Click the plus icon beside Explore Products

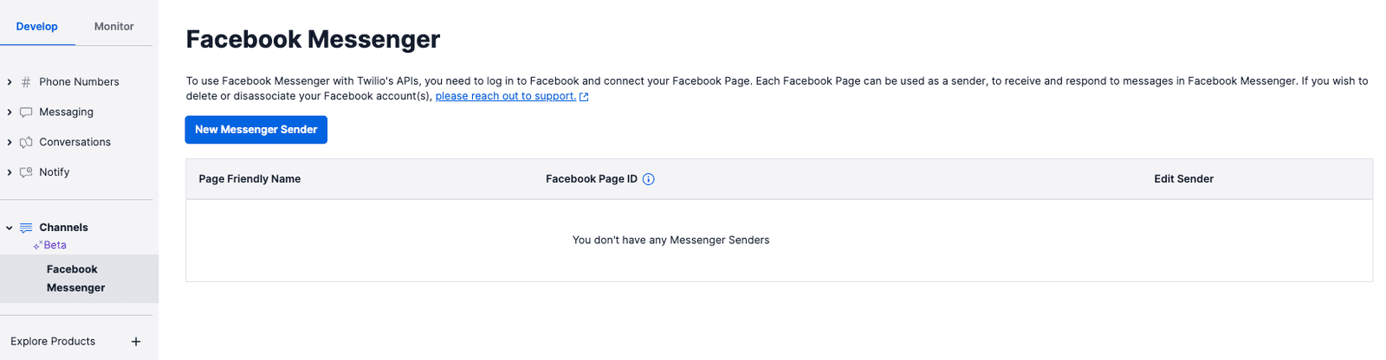click(x=136, y=342)
